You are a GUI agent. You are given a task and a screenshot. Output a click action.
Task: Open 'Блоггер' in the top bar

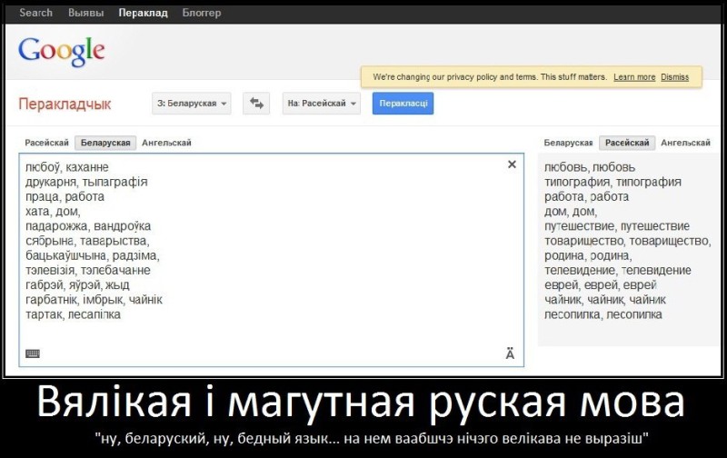tap(201, 13)
